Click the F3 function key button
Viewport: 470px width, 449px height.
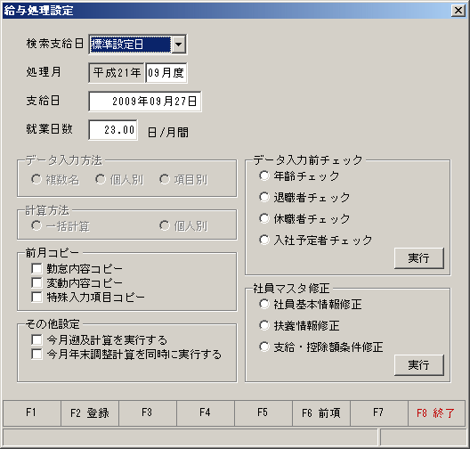coord(148,413)
